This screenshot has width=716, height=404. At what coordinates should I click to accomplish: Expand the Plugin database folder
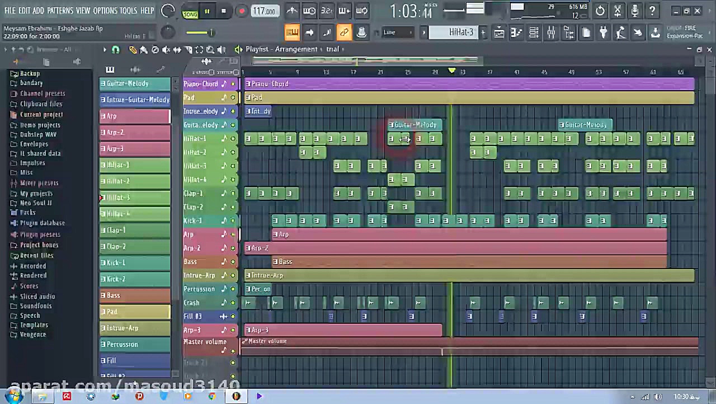click(x=42, y=223)
